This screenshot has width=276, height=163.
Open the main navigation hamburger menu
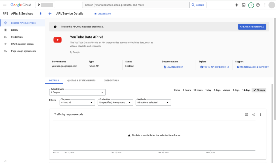[x=5, y=5]
